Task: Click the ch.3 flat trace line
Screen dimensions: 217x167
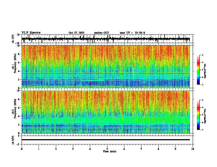Action: [x=106, y=140]
